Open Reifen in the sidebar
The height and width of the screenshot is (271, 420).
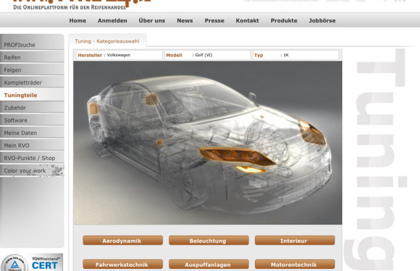coord(32,58)
